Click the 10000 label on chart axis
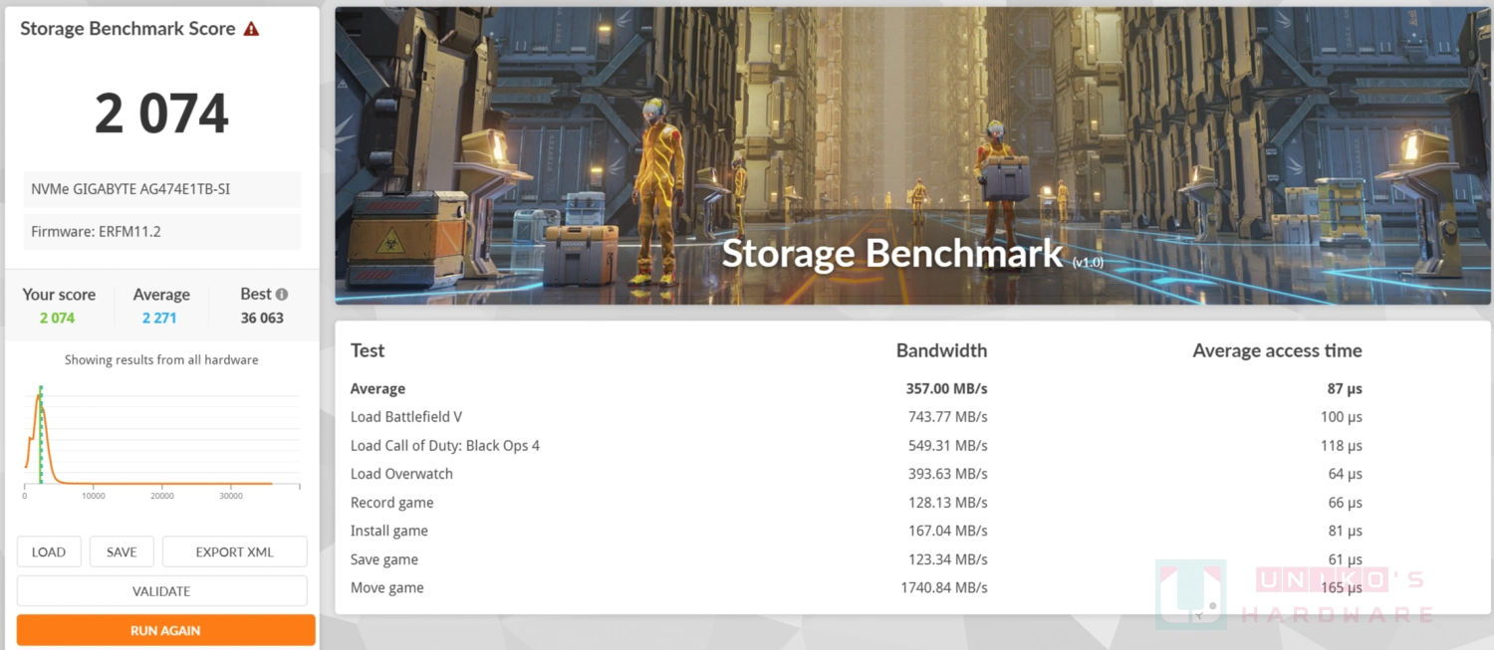Viewport: 1494px width, 650px height. tap(93, 496)
